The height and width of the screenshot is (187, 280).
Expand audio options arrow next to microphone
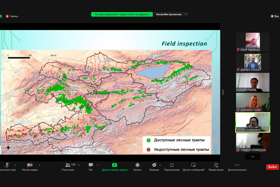(x=15, y=165)
